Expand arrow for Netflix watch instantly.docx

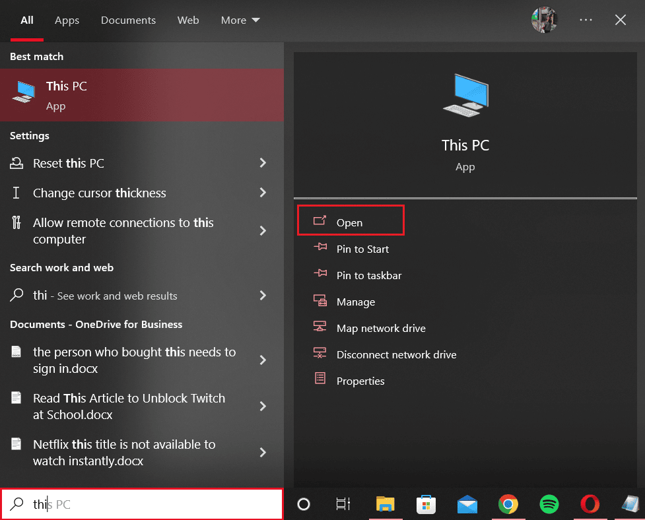263,452
